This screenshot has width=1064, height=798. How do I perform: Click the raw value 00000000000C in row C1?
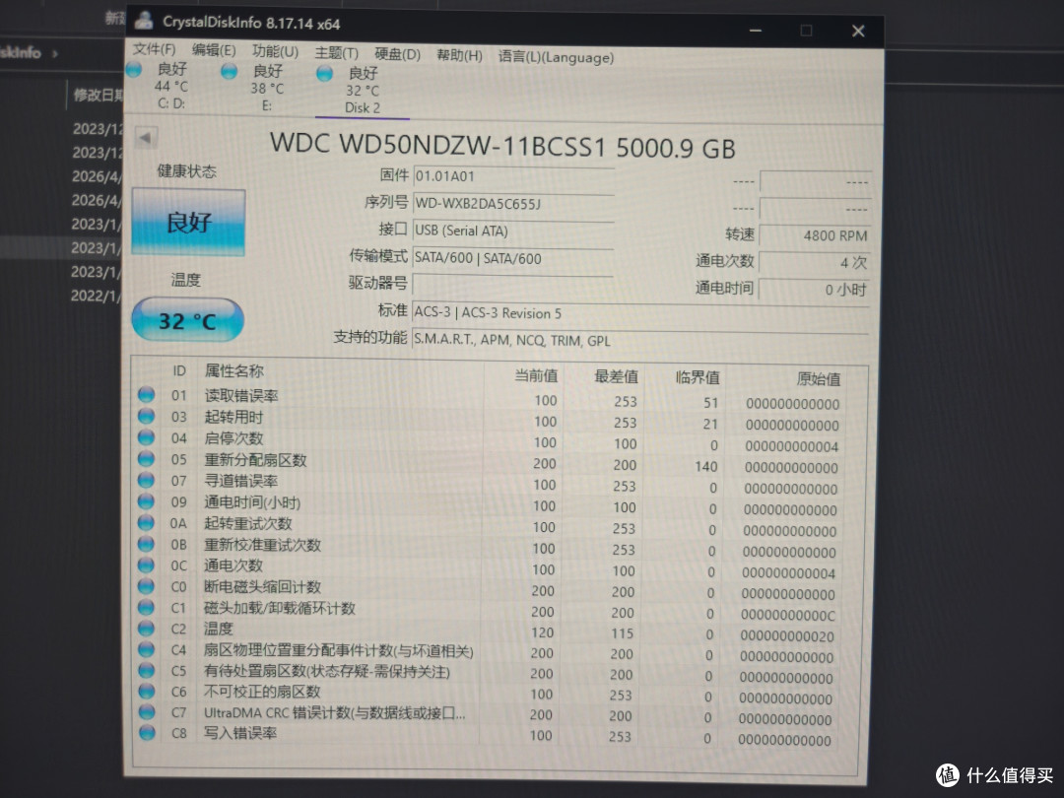[x=788, y=616]
